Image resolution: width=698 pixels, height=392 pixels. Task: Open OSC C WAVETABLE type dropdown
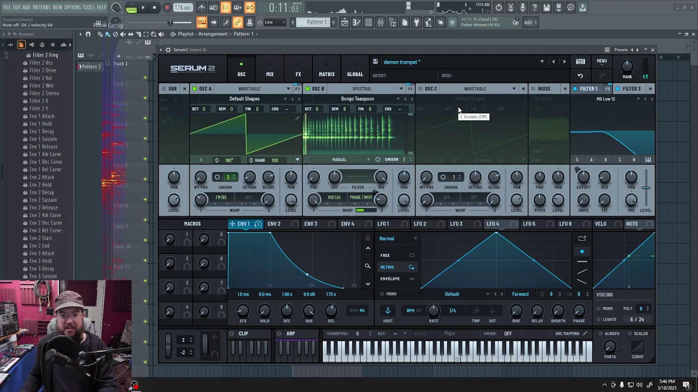click(479, 89)
